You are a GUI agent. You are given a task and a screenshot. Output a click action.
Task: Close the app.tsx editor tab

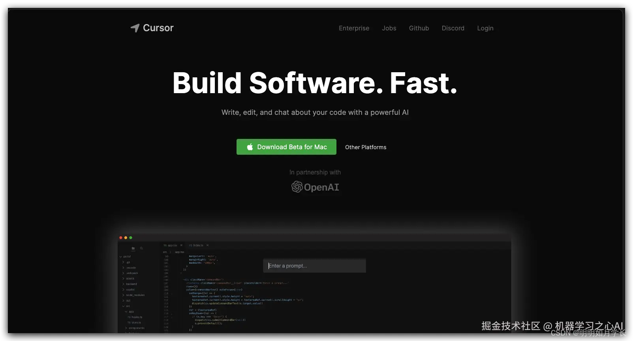[182, 245]
